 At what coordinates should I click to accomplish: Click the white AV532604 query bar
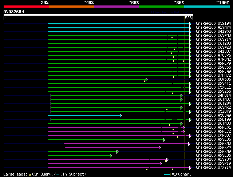[98, 15]
